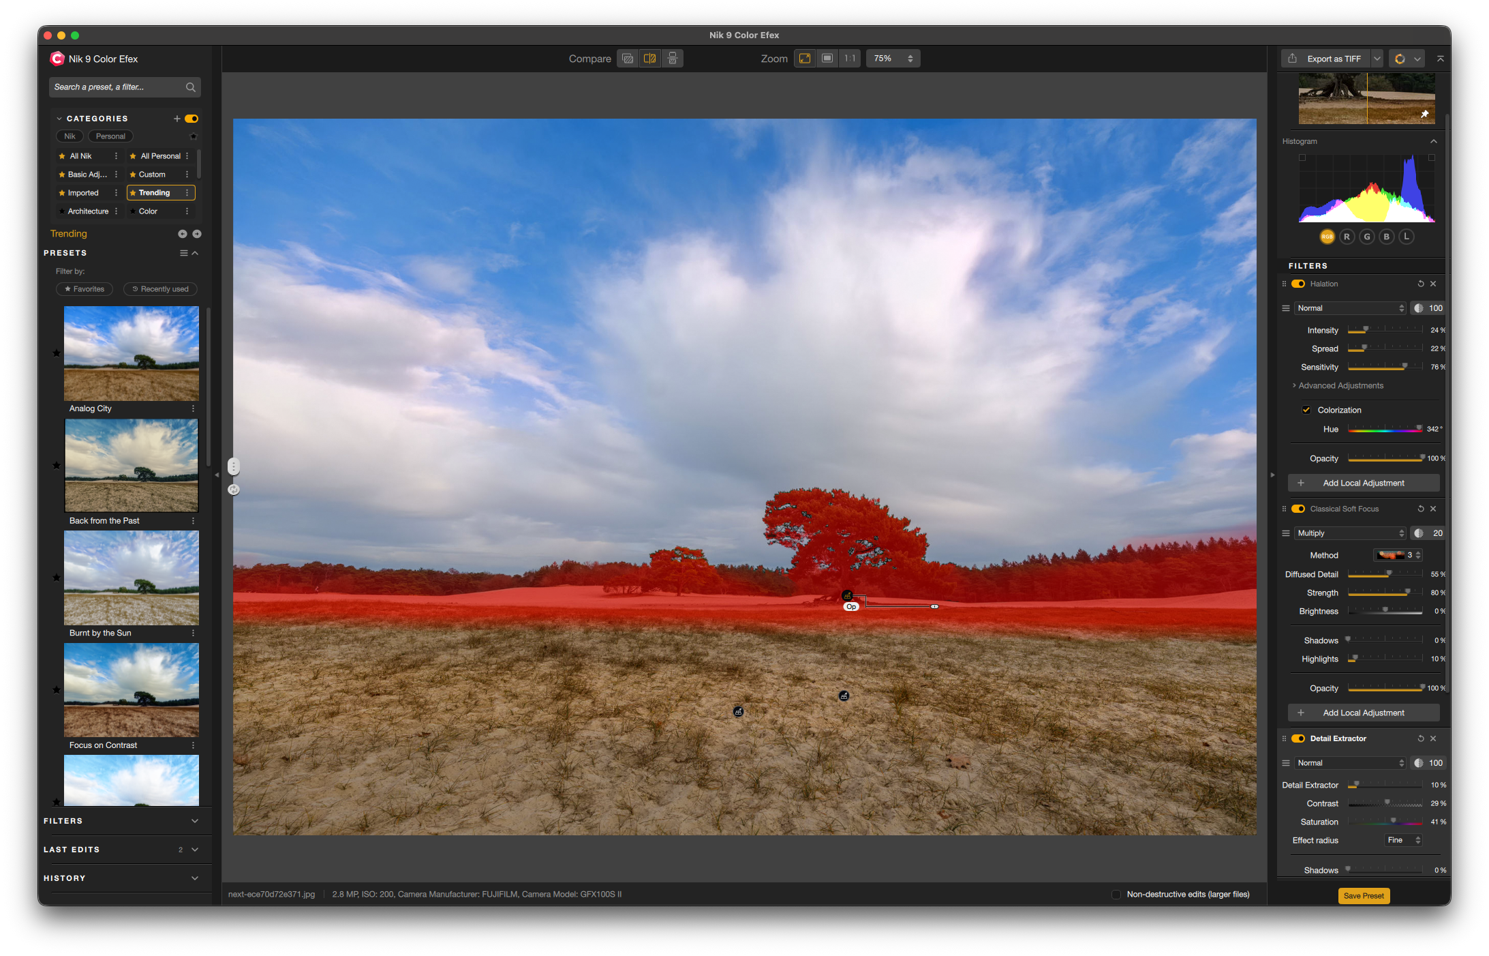Click Add Local Adjustment under Halation
The width and height of the screenshot is (1489, 956).
(x=1363, y=483)
